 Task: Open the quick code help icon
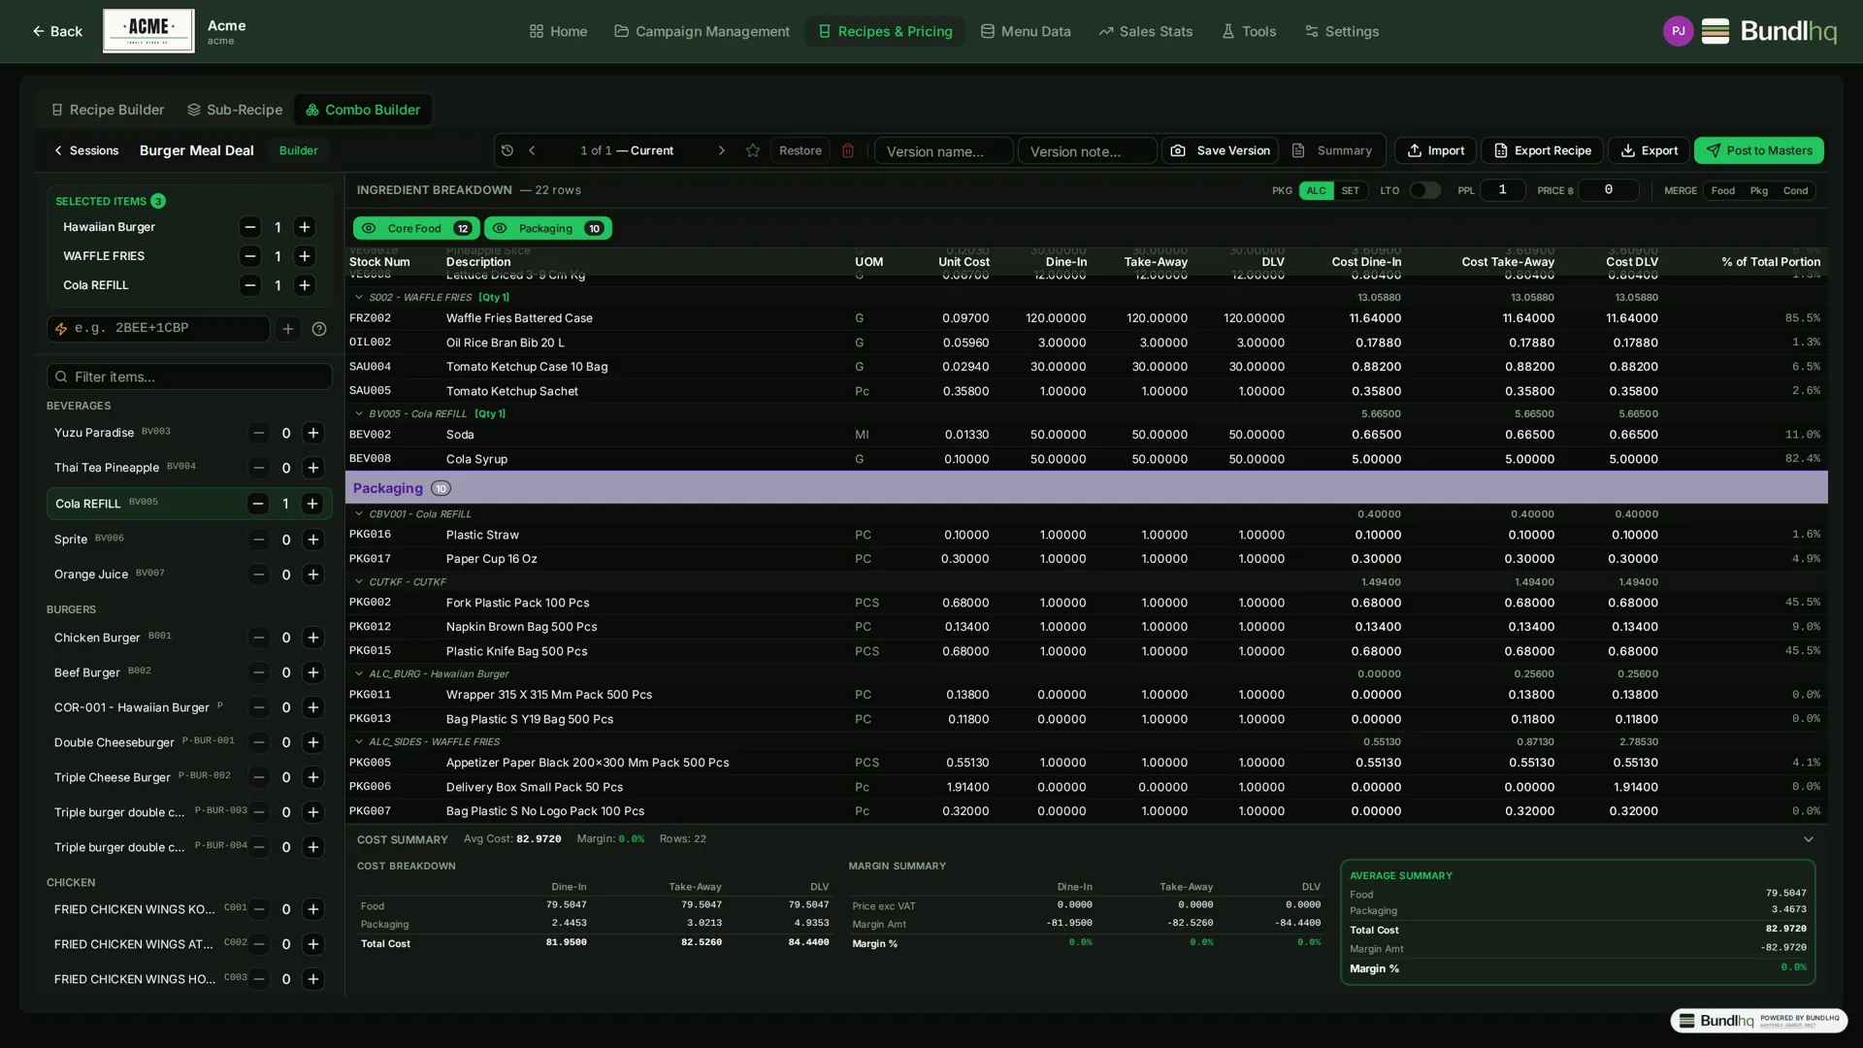click(319, 329)
